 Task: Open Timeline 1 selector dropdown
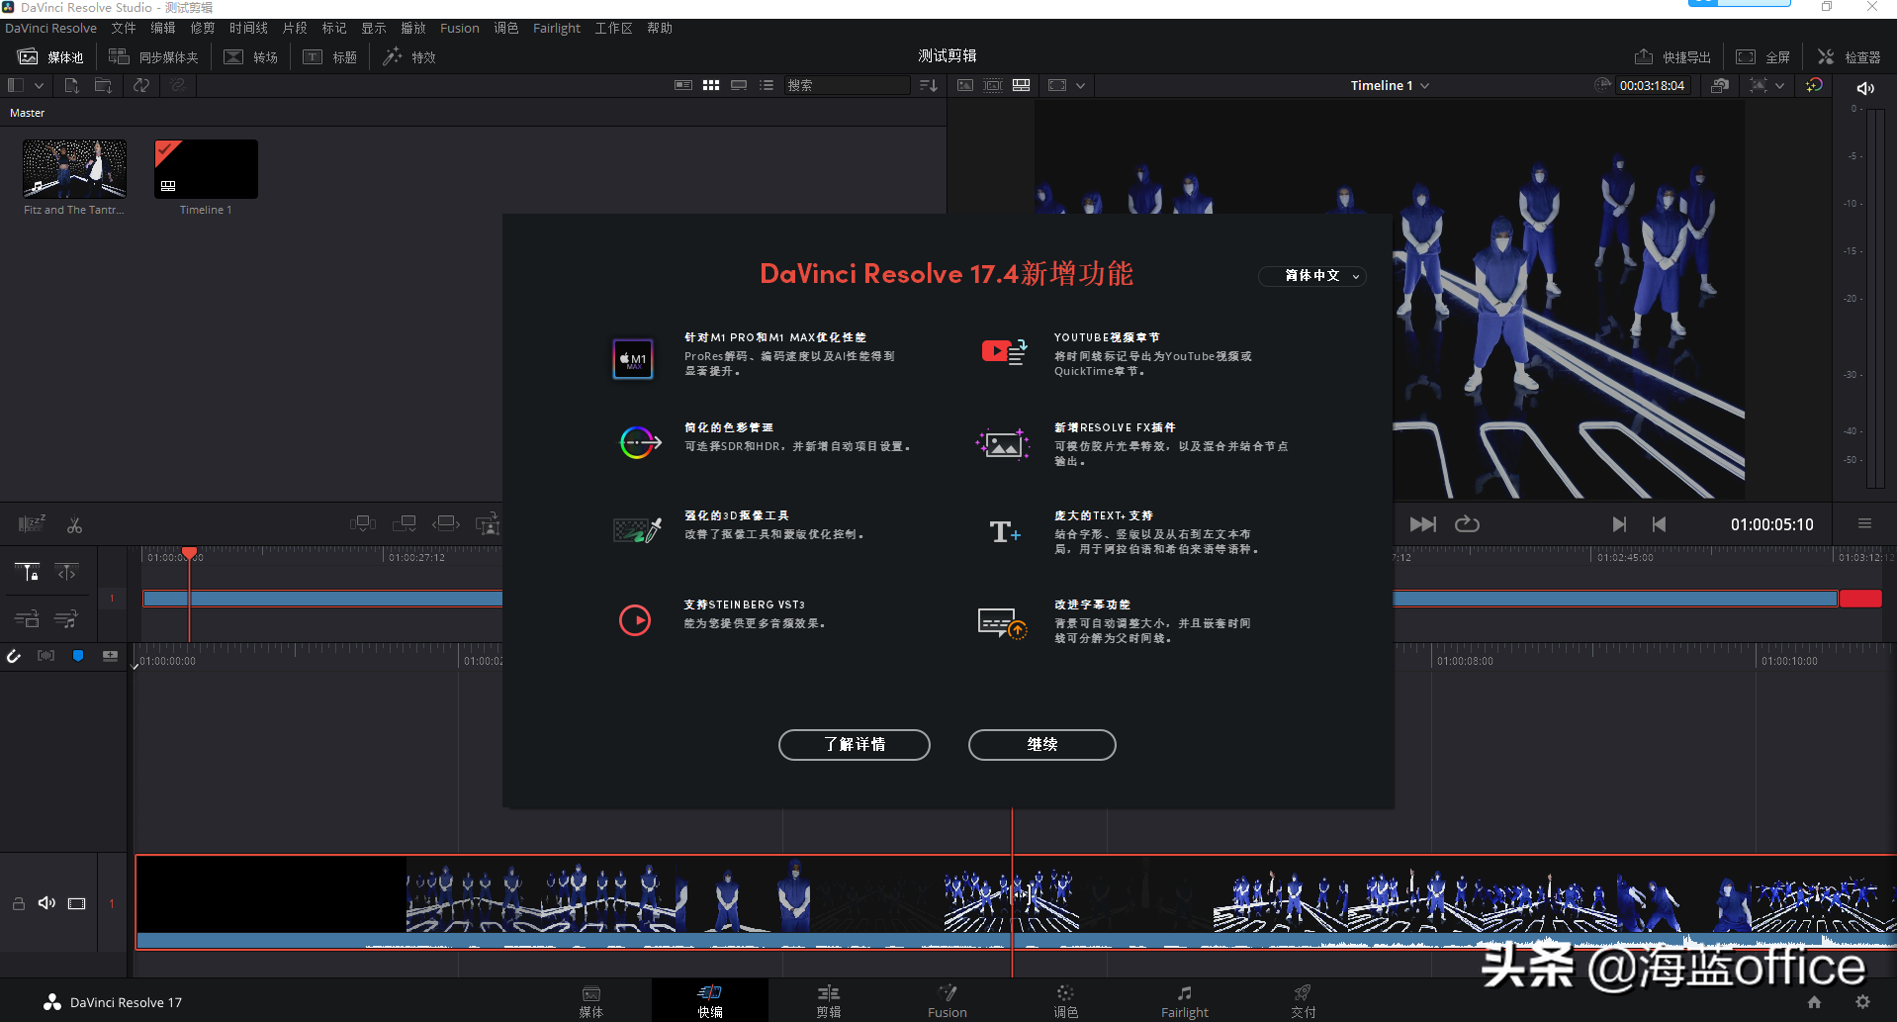click(1390, 86)
